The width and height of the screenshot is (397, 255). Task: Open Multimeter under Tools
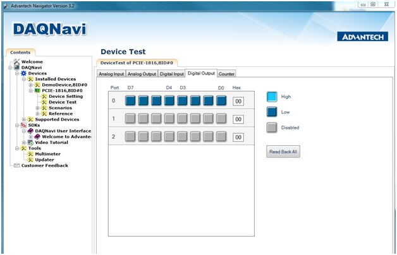pos(47,154)
